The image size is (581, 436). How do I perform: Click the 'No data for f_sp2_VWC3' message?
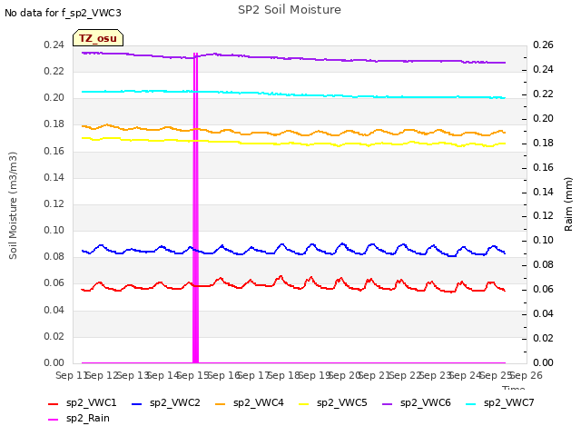coord(63,13)
